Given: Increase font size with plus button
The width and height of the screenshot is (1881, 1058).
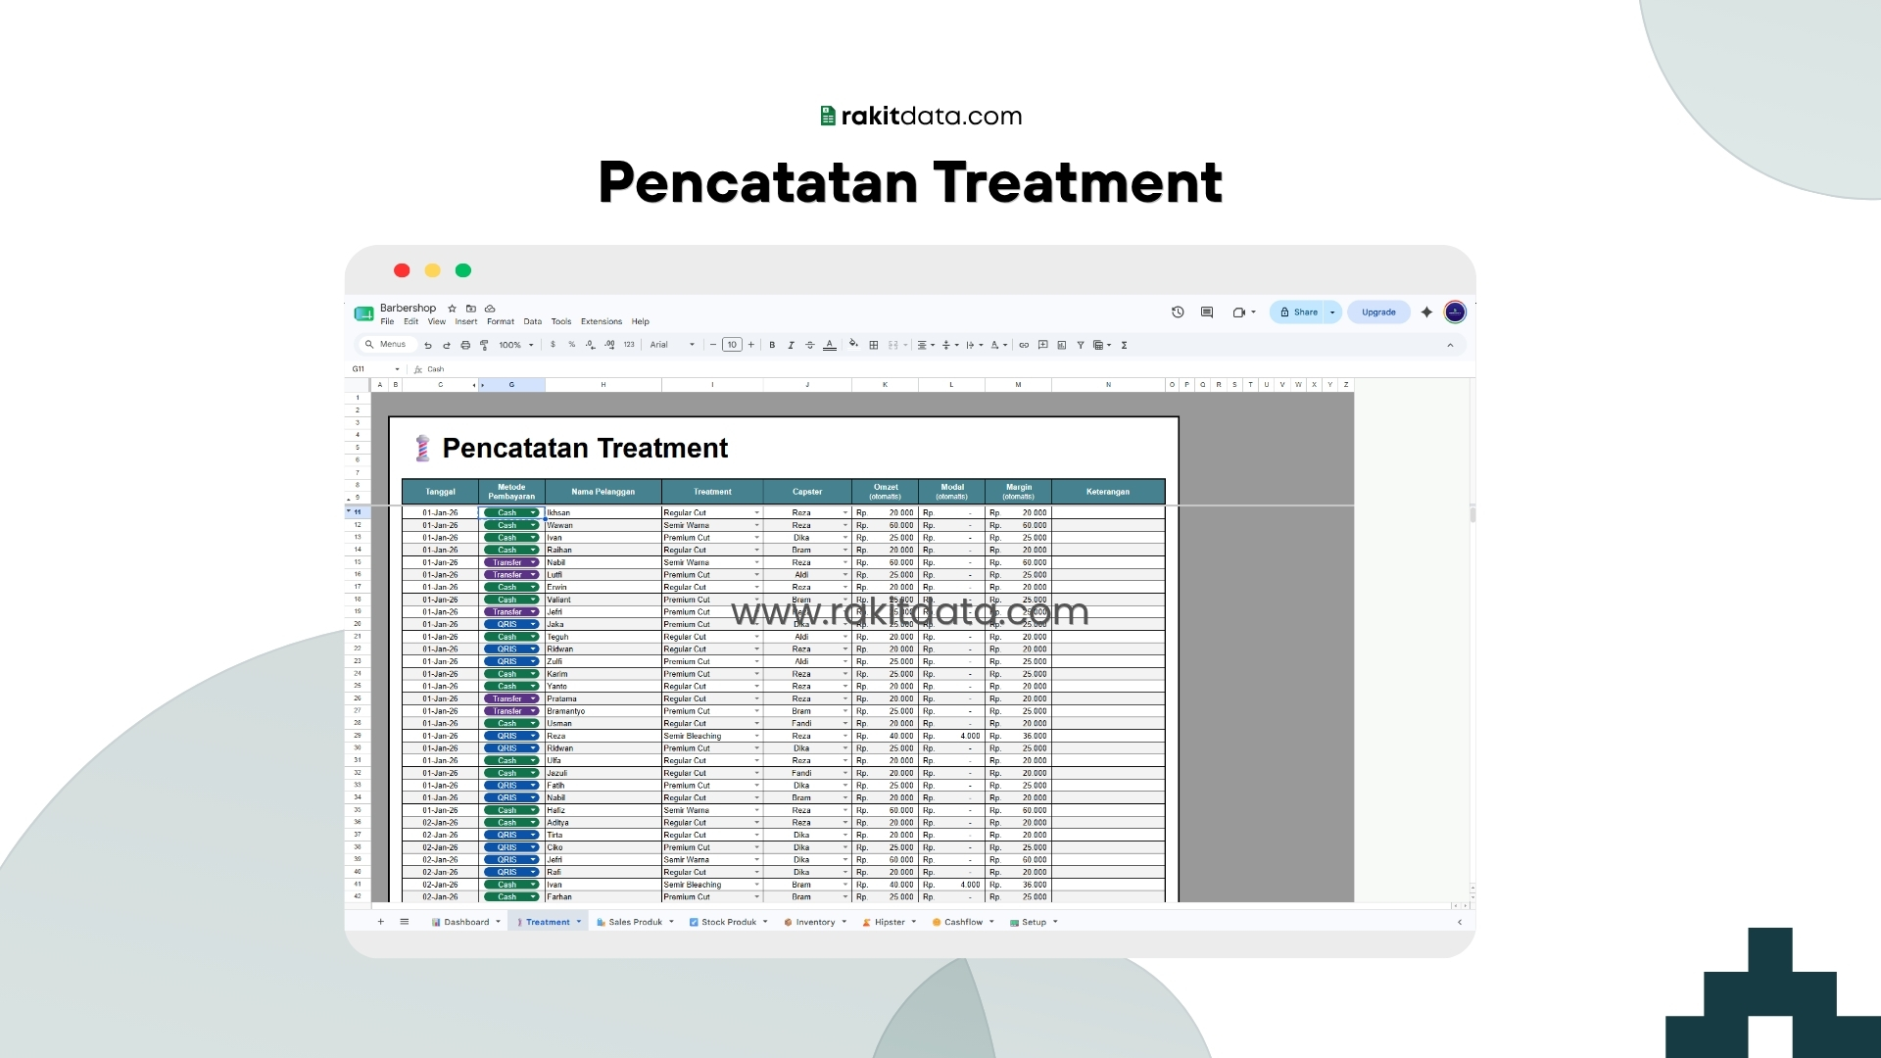Looking at the screenshot, I should click(x=751, y=345).
